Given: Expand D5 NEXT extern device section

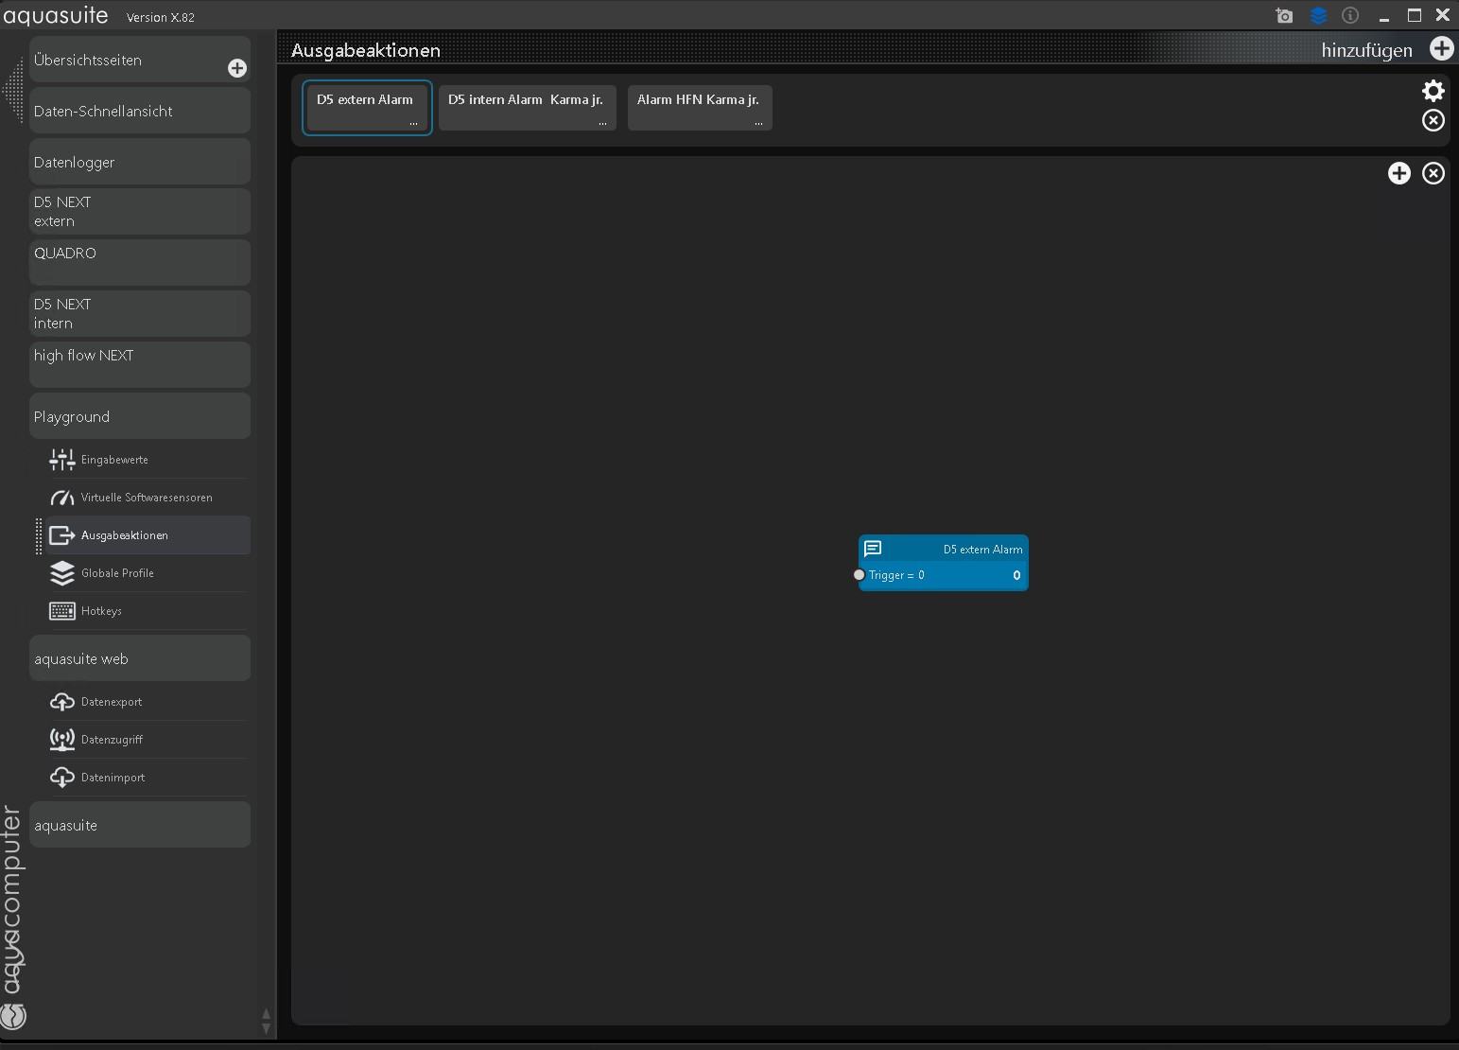Looking at the screenshot, I should pos(140,212).
